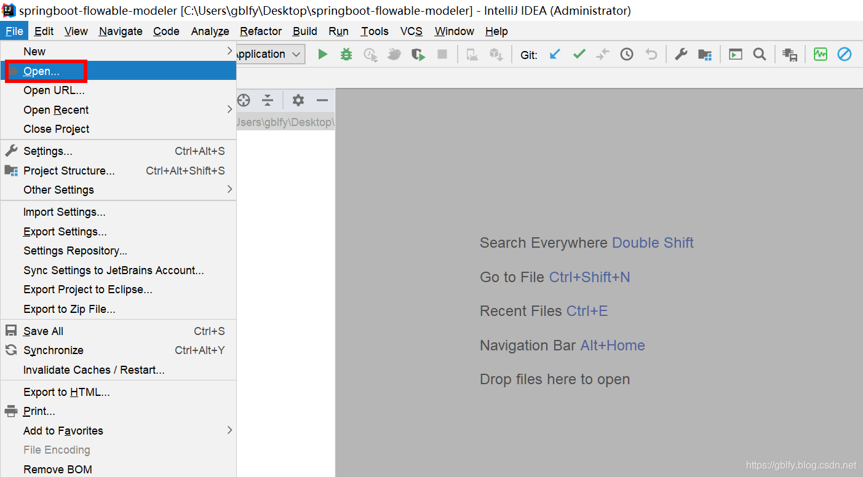Select Open URL... menu entry
Image resolution: width=863 pixels, height=477 pixels.
click(119, 90)
